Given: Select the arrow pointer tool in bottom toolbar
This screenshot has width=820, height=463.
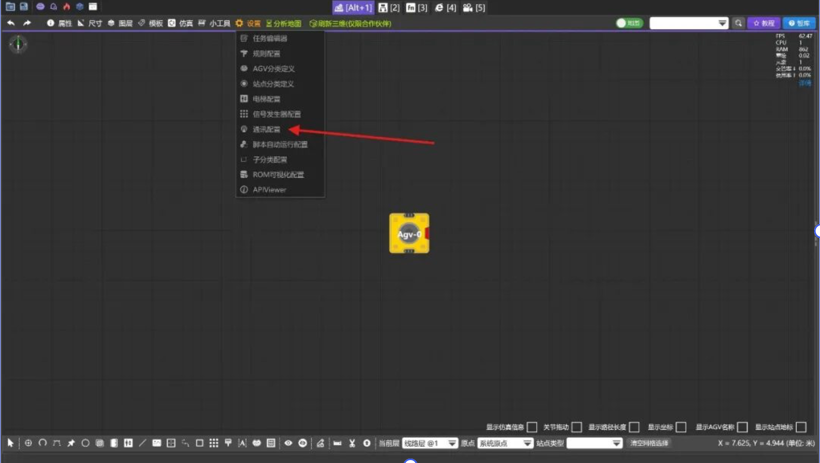Looking at the screenshot, I should click(10, 443).
